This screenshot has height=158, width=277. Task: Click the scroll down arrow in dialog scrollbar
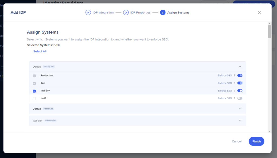(x=269, y=131)
